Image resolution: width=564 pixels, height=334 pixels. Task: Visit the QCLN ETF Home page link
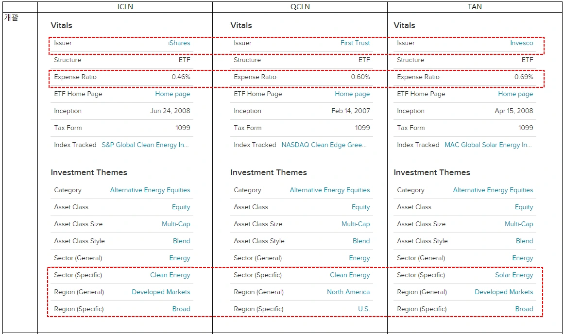pos(352,94)
